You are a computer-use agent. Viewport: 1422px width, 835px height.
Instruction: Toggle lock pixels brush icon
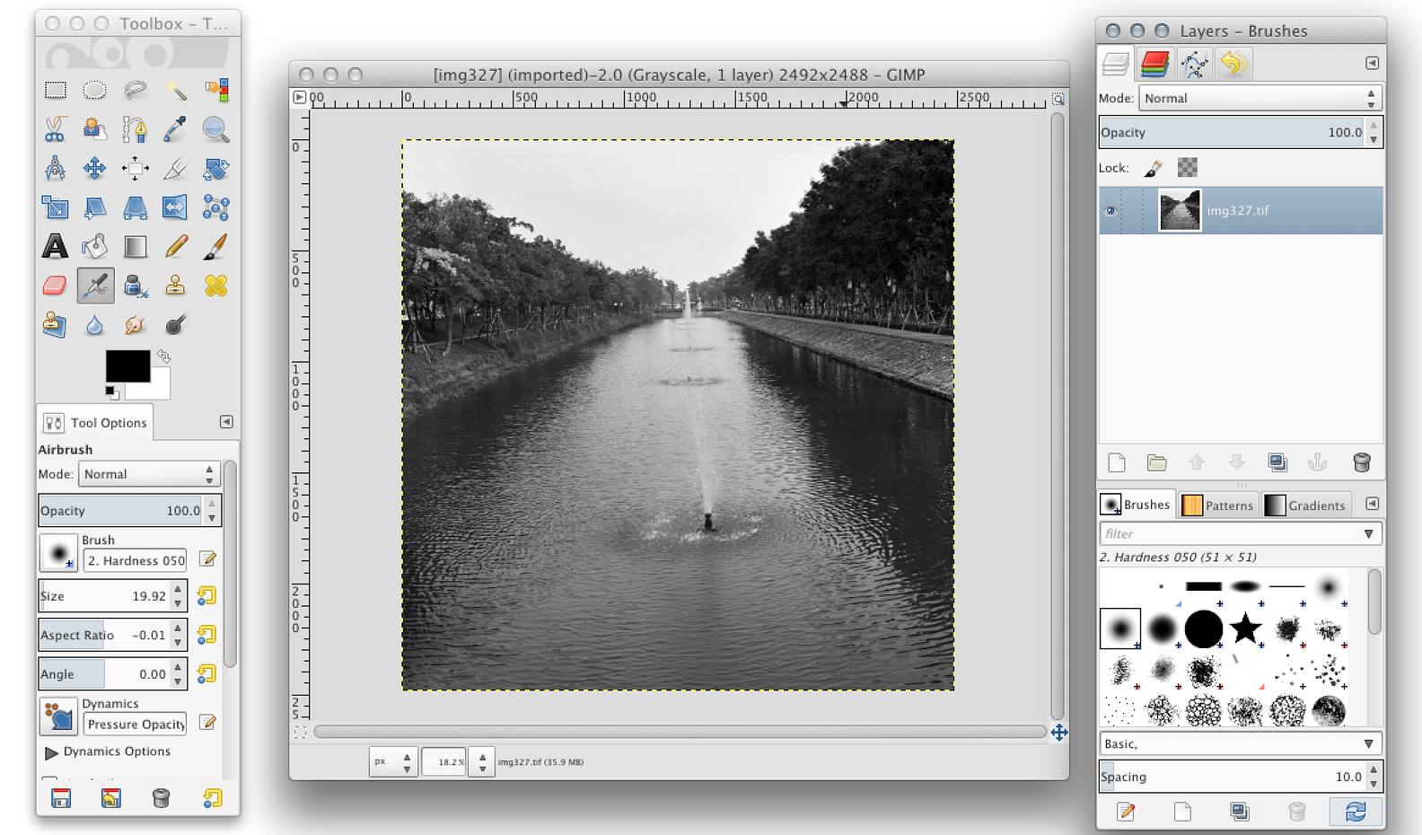[1154, 168]
